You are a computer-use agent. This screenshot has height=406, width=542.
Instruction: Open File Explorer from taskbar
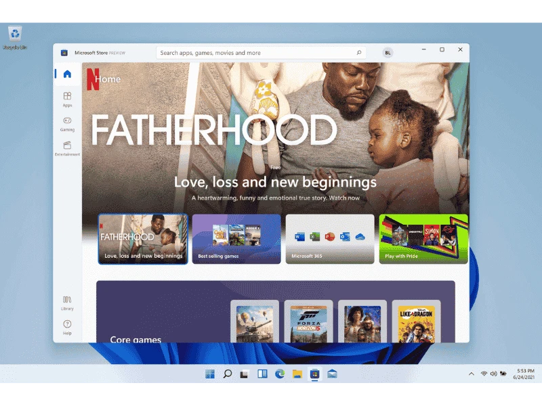click(297, 374)
